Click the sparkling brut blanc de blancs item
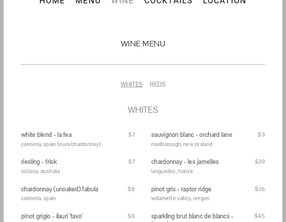 click(x=192, y=216)
